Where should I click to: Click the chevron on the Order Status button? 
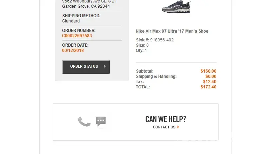click(105, 66)
